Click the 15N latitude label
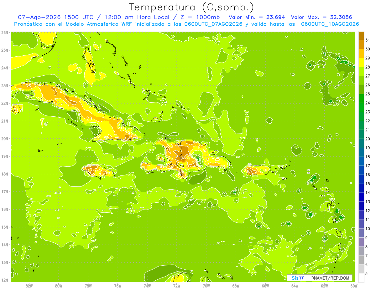Image resolution: width=376 pixels, height=290 pixels. (x=5, y=227)
